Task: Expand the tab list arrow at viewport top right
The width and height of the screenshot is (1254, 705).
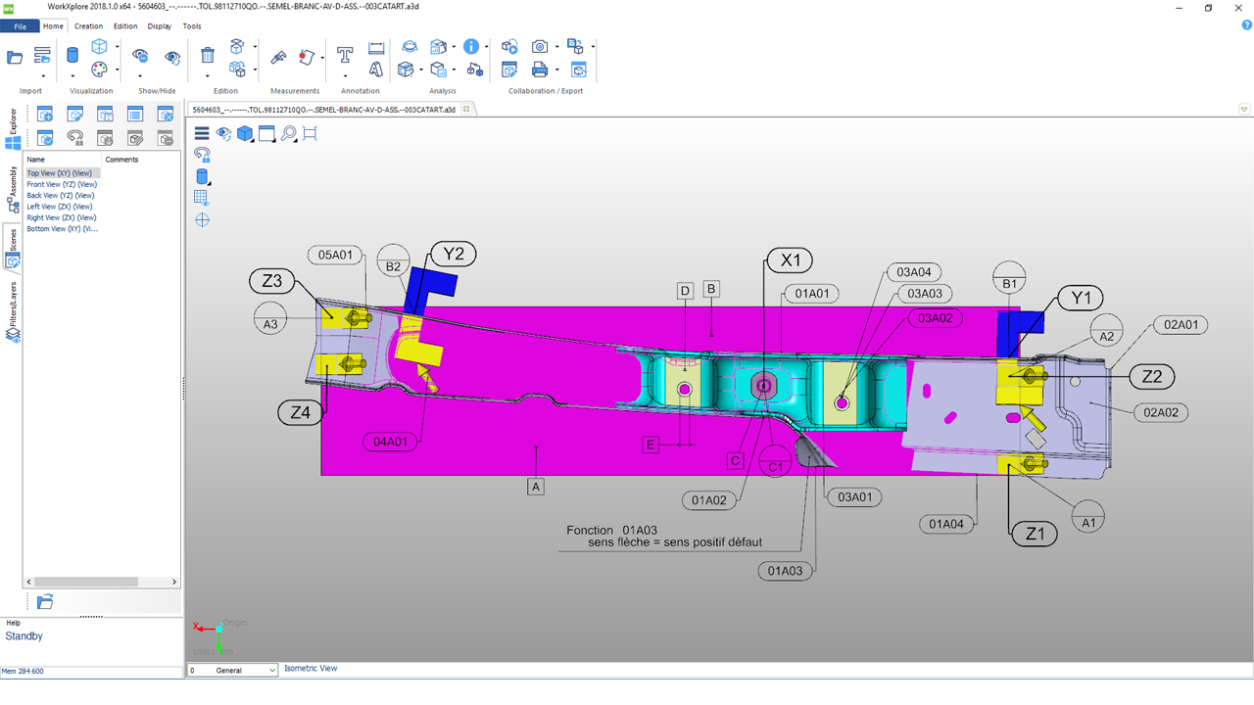Action: pos(1244,110)
